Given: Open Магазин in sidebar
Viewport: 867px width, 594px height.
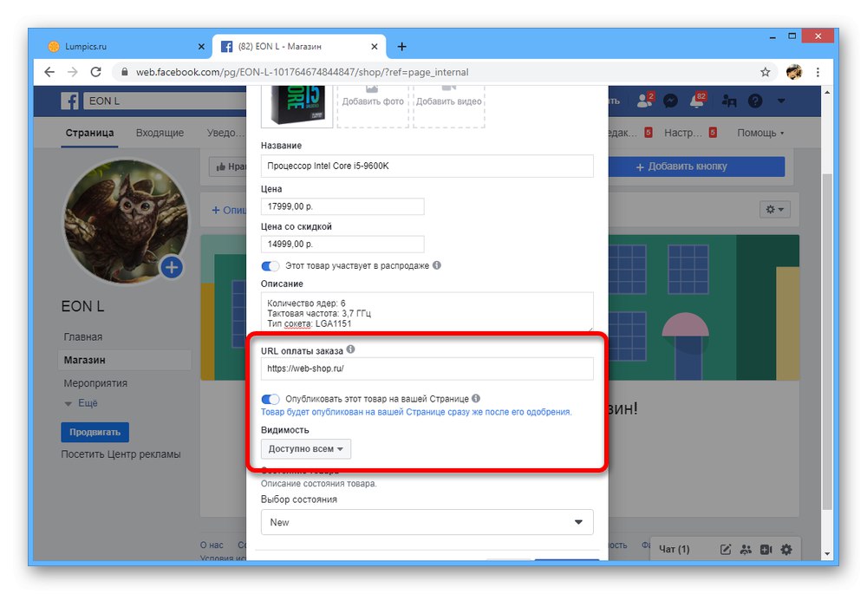Looking at the screenshot, I should click(x=124, y=360).
